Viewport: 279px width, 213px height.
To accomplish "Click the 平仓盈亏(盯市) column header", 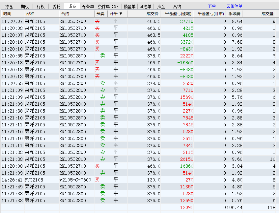I will (209, 14).
